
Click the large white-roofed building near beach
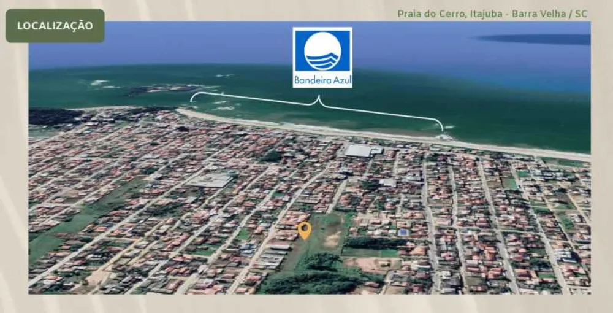362,150
